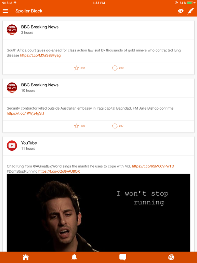Tap the YouTube account name
The width and height of the screenshot is (197, 263).
tap(29, 143)
